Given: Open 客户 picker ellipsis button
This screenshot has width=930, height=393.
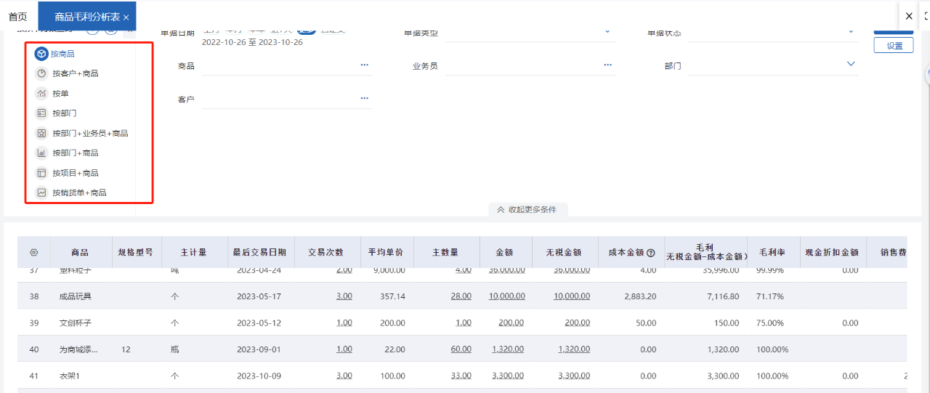Looking at the screenshot, I should point(364,99).
